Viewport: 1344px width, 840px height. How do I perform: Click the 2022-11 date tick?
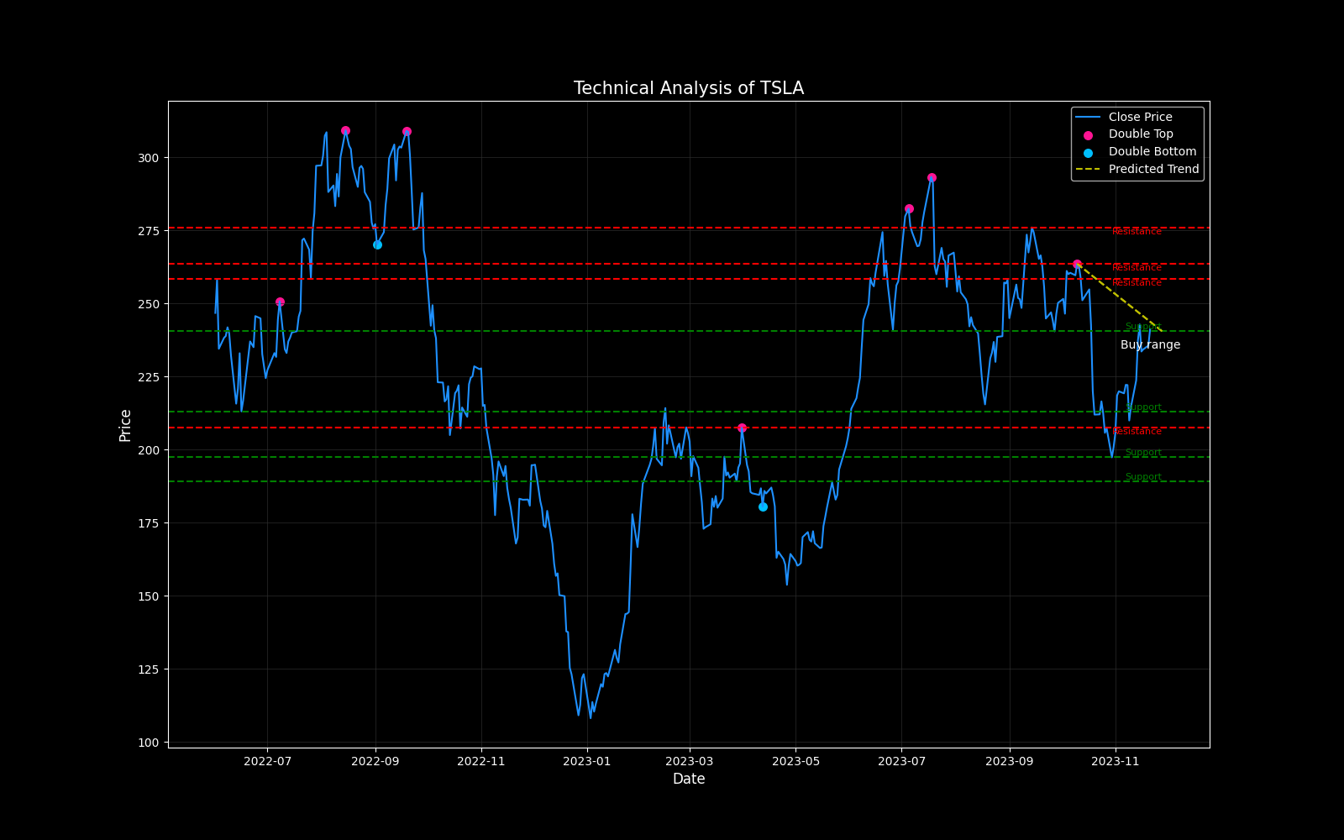click(481, 762)
